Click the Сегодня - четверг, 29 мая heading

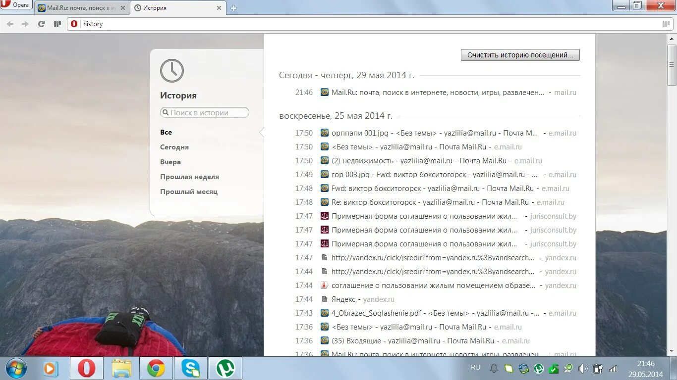[x=346, y=75]
